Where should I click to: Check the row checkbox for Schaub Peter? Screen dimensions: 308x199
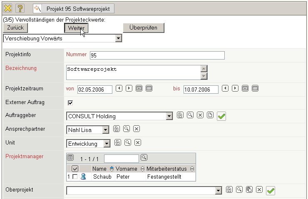click(x=75, y=177)
